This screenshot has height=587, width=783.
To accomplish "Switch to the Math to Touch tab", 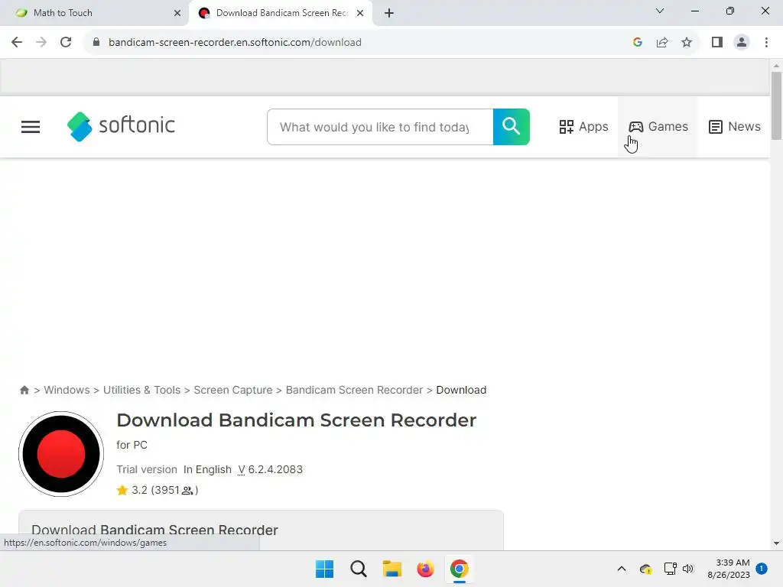I will [x=95, y=13].
